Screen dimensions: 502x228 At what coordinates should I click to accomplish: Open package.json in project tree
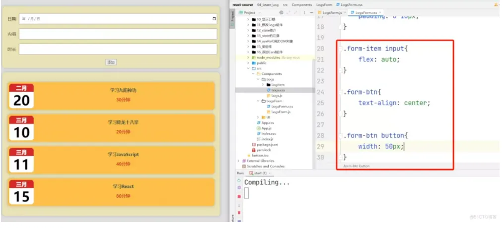[x=265, y=145]
